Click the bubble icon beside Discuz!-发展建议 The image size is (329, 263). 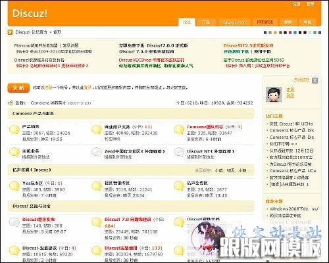(14, 251)
